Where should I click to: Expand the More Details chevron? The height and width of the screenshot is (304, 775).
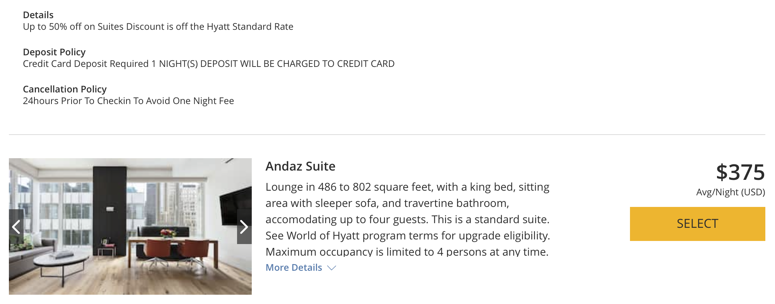tap(331, 268)
